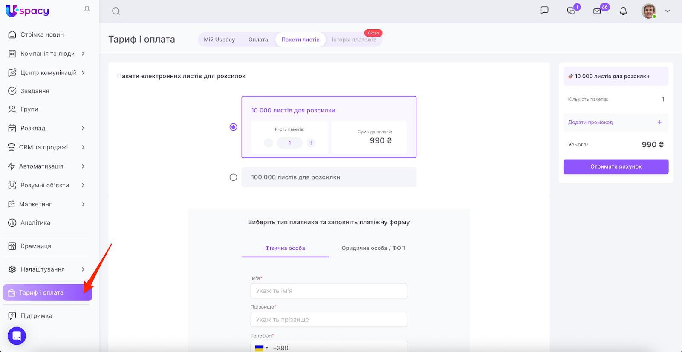Image resolution: width=682 pixels, height=352 pixels.
Task: Open the user profile dropdown arrow
Action: (668, 11)
